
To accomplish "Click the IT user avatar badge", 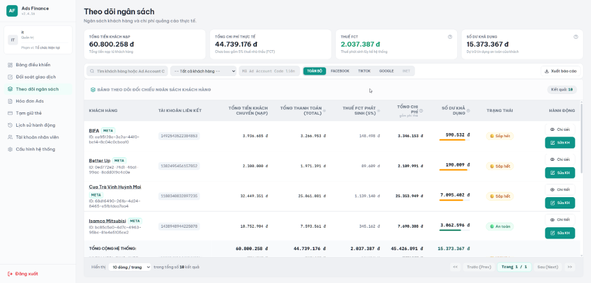I will (13, 40).
